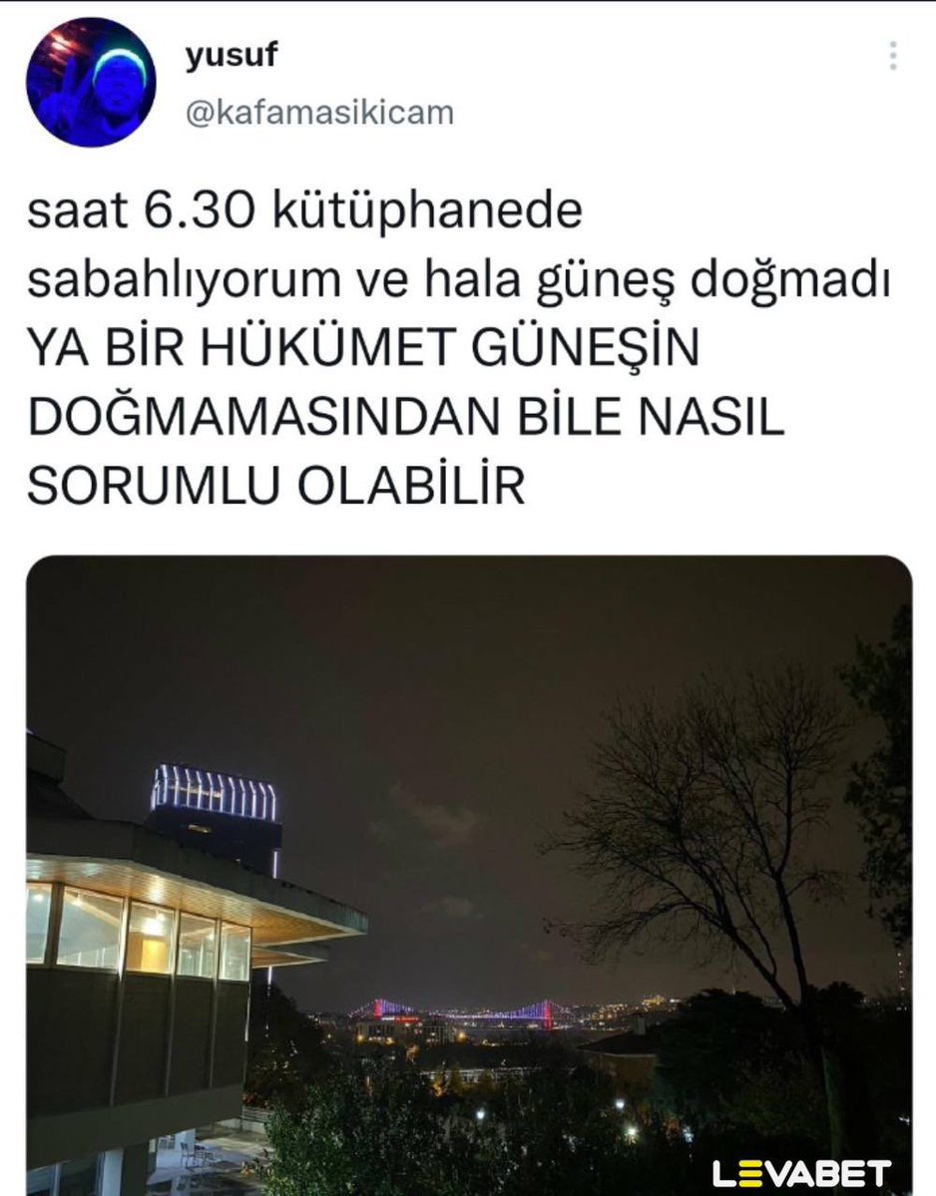Open the attached night photo
This screenshot has height=1196, width=936.
tap(469, 876)
